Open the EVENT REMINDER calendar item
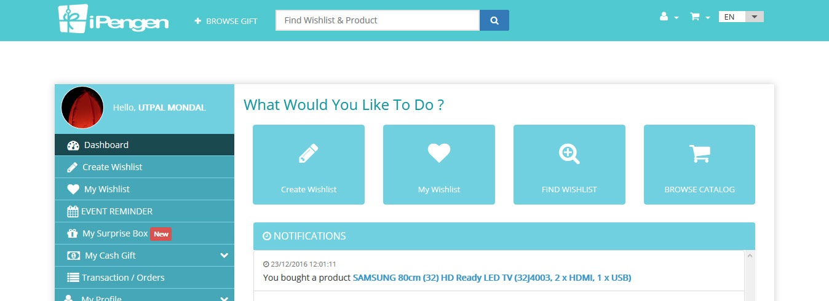This screenshot has width=829, height=301. (145, 211)
